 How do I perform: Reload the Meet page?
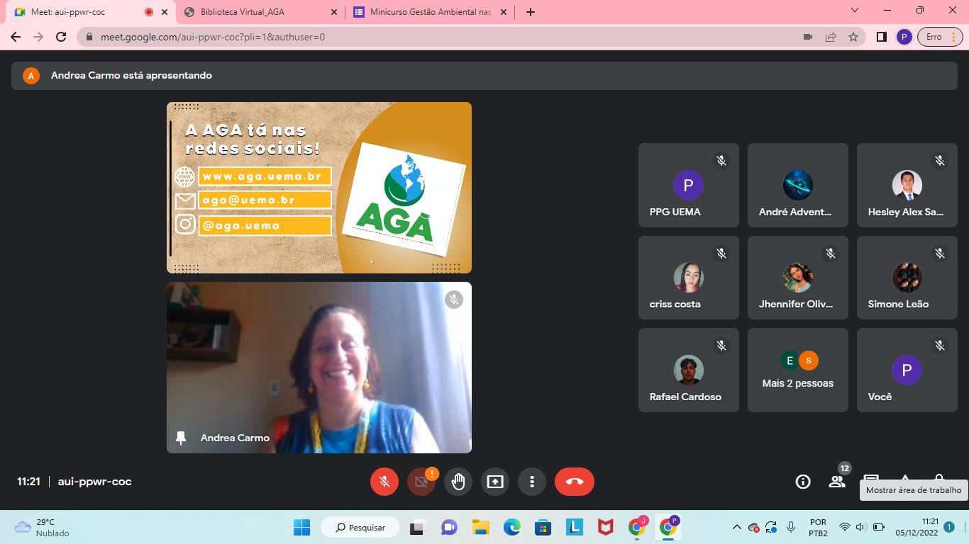tap(61, 37)
